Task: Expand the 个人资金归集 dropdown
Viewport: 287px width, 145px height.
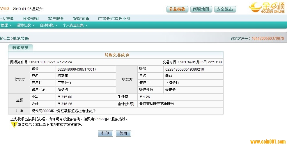Action: click(x=75, y=25)
